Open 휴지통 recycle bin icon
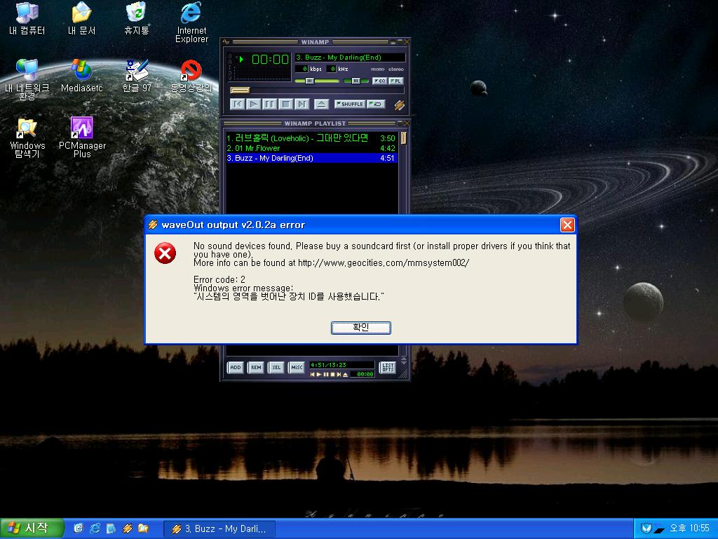 (x=137, y=19)
